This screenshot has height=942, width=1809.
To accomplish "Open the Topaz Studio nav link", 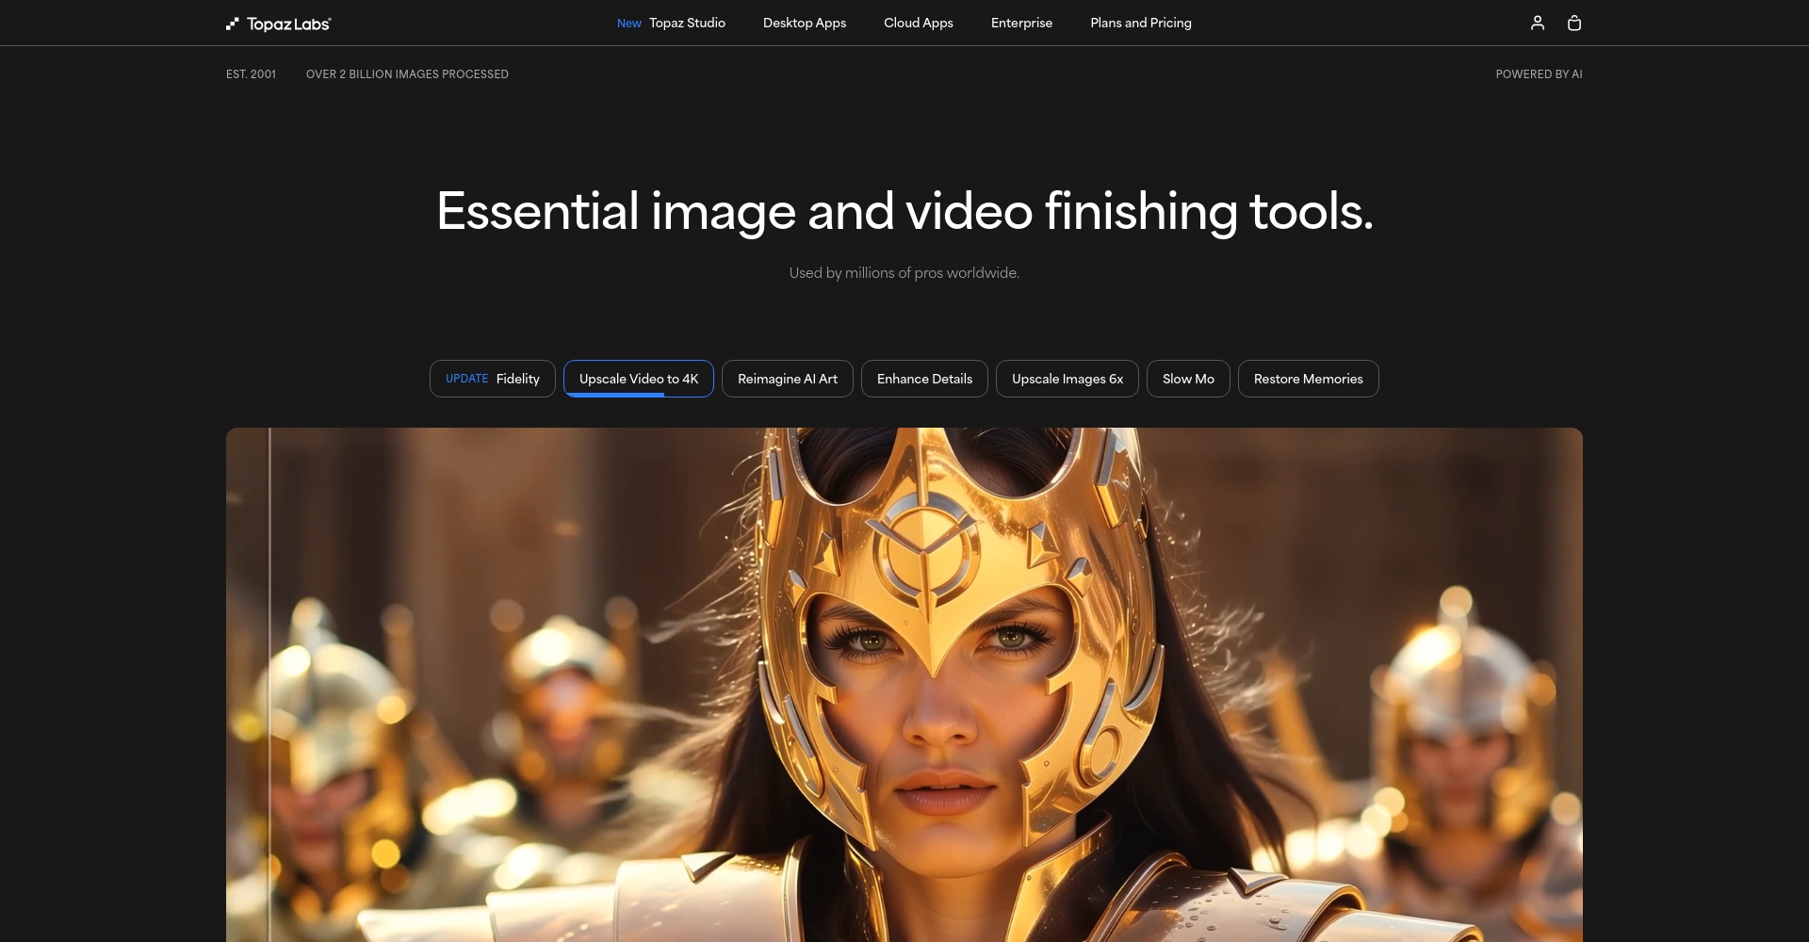I will coord(686,23).
